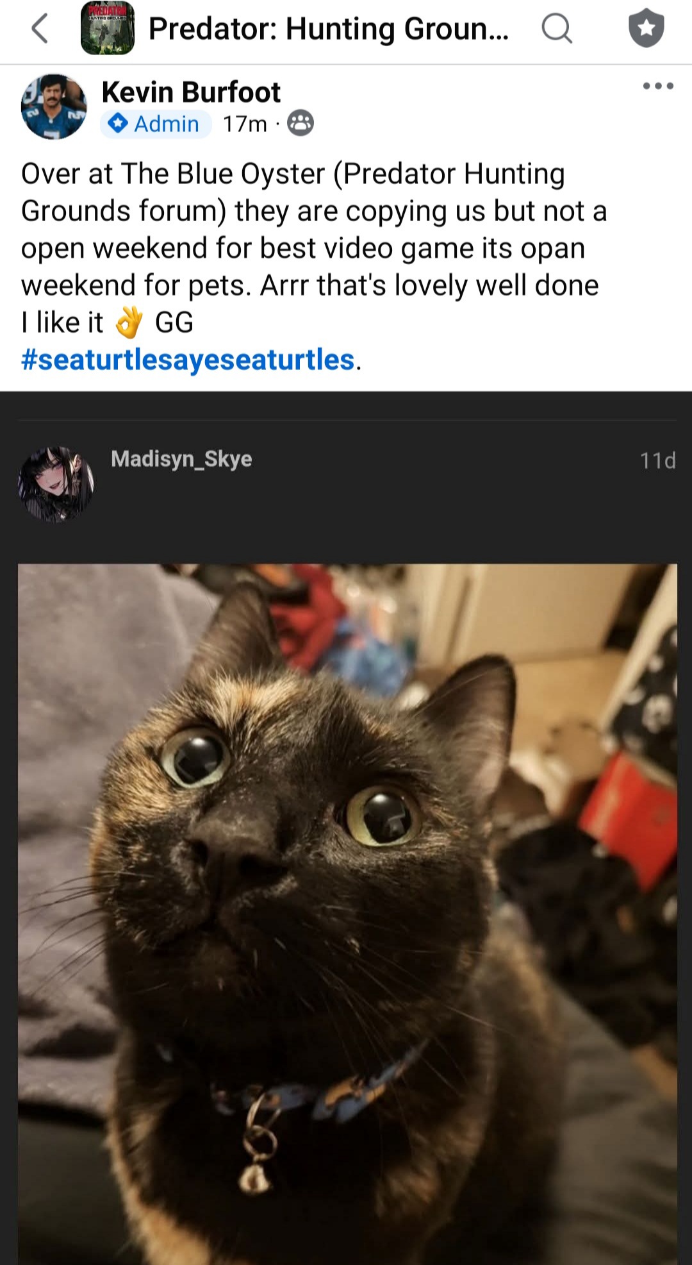View Kevin Burfoot's profile picture
Viewport: 692px width, 1265px height.
tap(54, 106)
